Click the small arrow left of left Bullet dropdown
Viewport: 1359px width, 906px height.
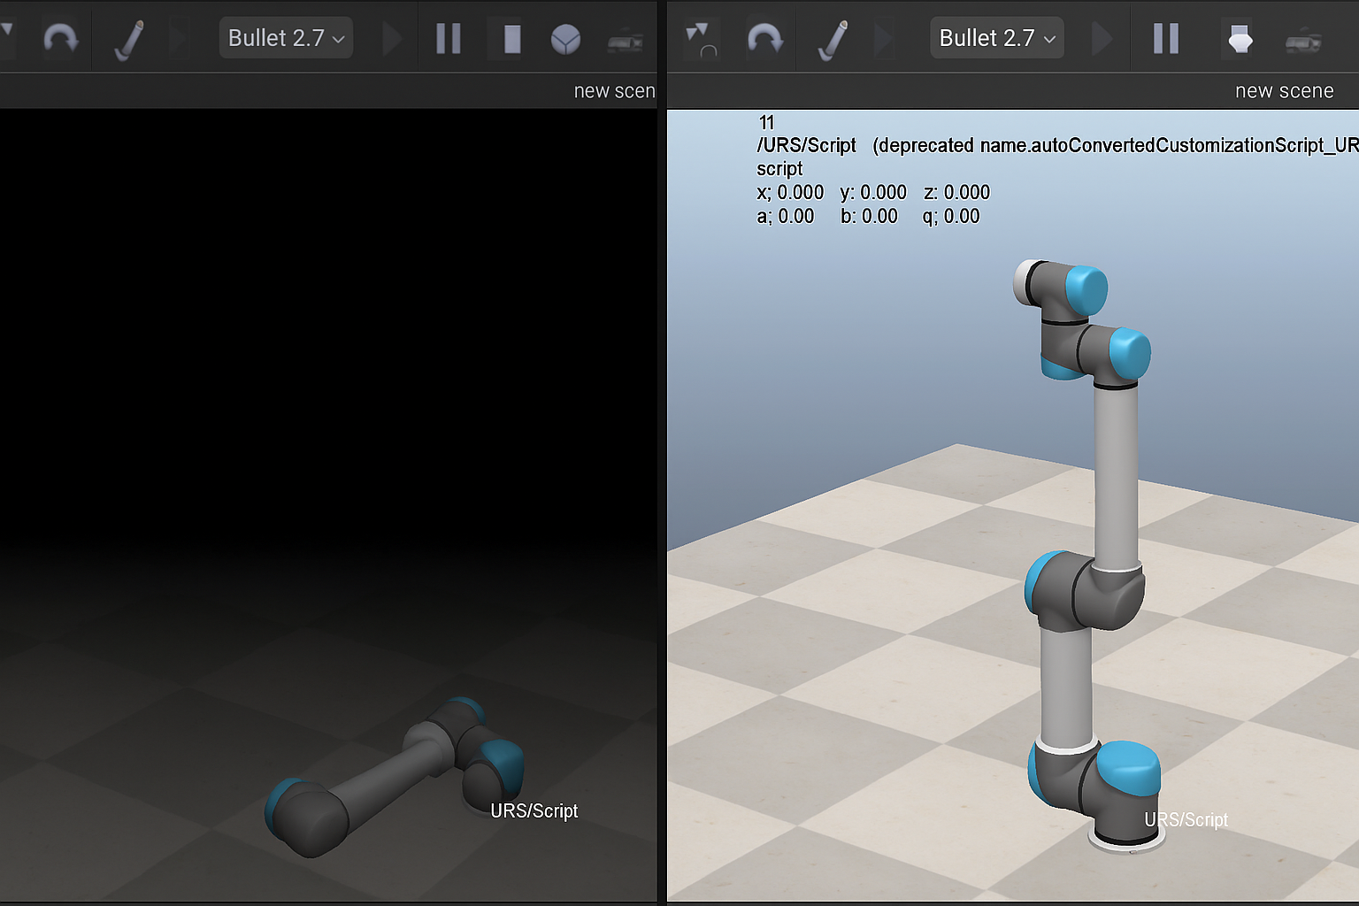point(180,39)
